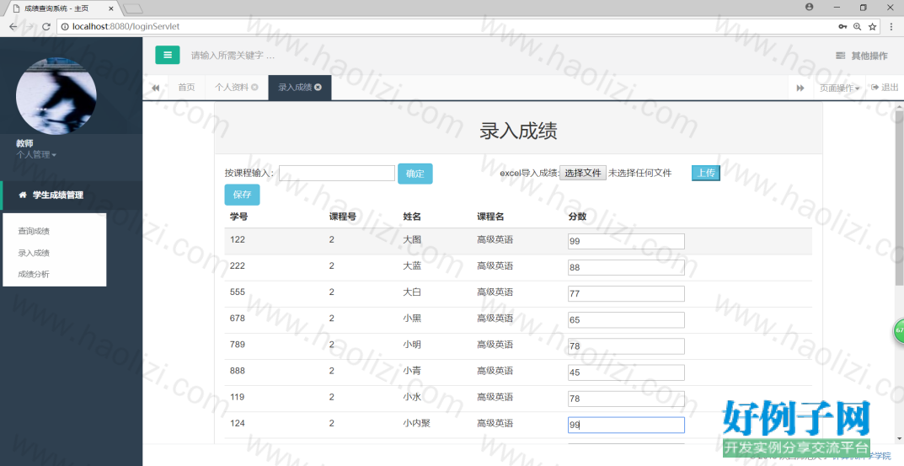Open the zoom magnifier icon in address bar
Image resolution: width=904 pixels, height=466 pixels.
coord(858,26)
